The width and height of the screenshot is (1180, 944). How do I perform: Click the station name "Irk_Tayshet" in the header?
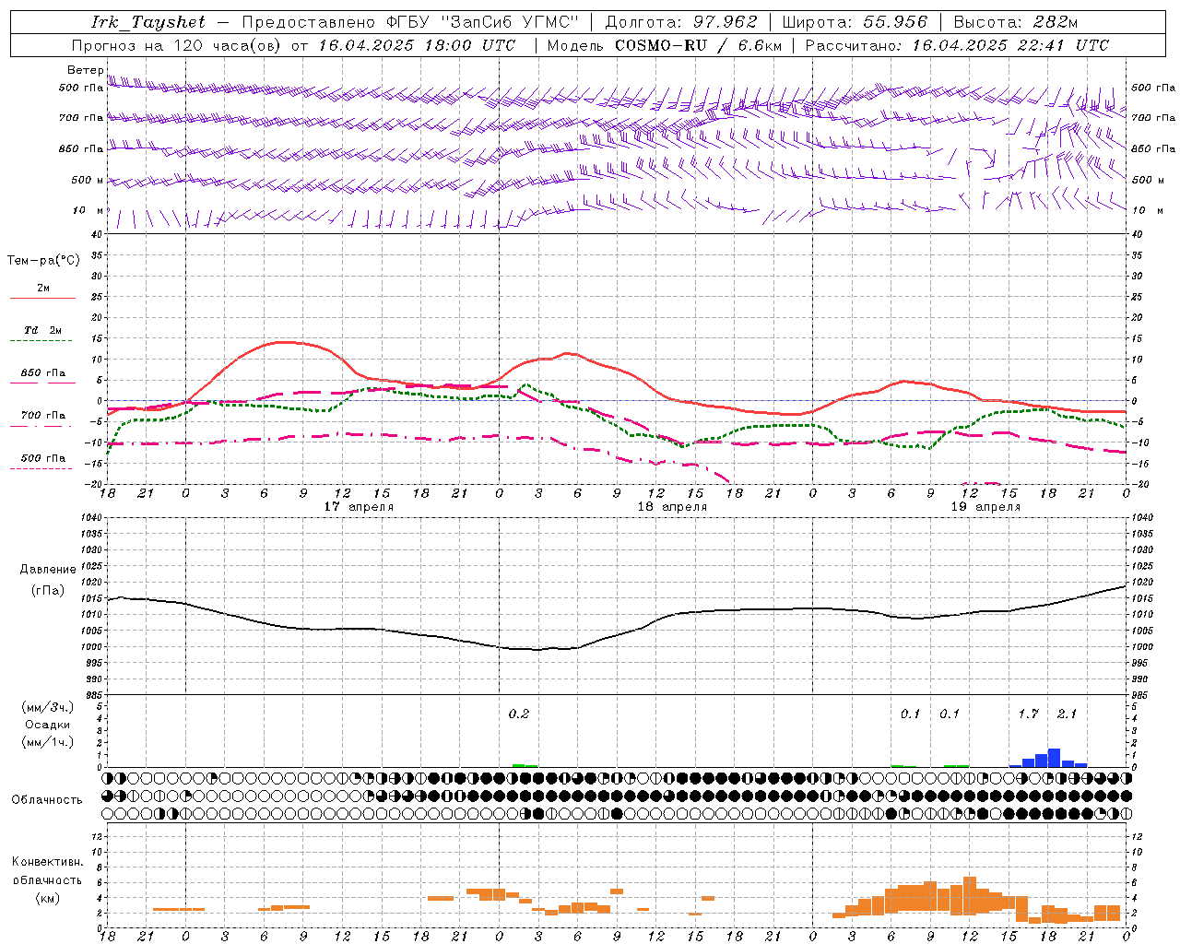tap(147, 22)
